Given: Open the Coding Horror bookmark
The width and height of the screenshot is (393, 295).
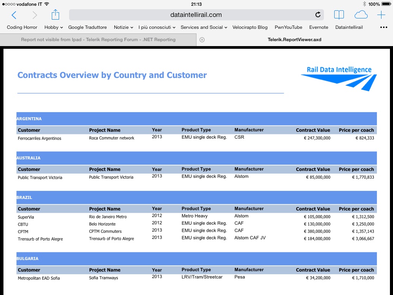Looking at the screenshot, I should pyautogui.click(x=22, y=27).
